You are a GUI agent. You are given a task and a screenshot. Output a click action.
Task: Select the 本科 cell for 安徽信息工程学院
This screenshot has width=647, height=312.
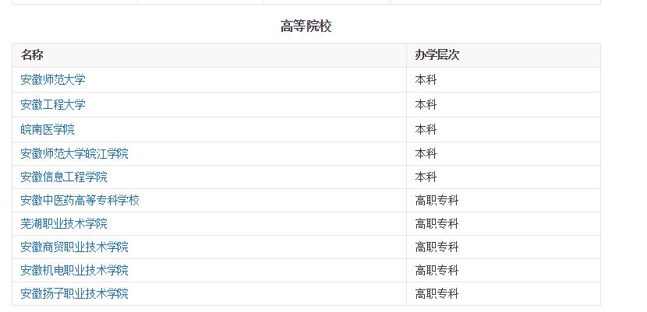coord(426,177)
